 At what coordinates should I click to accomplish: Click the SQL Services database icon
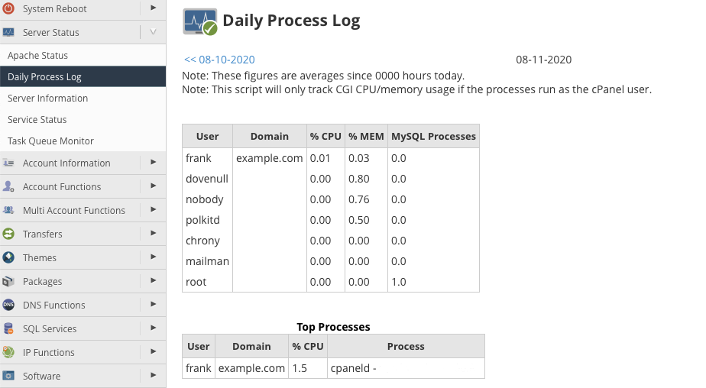pos(8,328)
